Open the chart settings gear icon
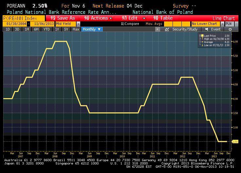 click(x=230, y=29)
